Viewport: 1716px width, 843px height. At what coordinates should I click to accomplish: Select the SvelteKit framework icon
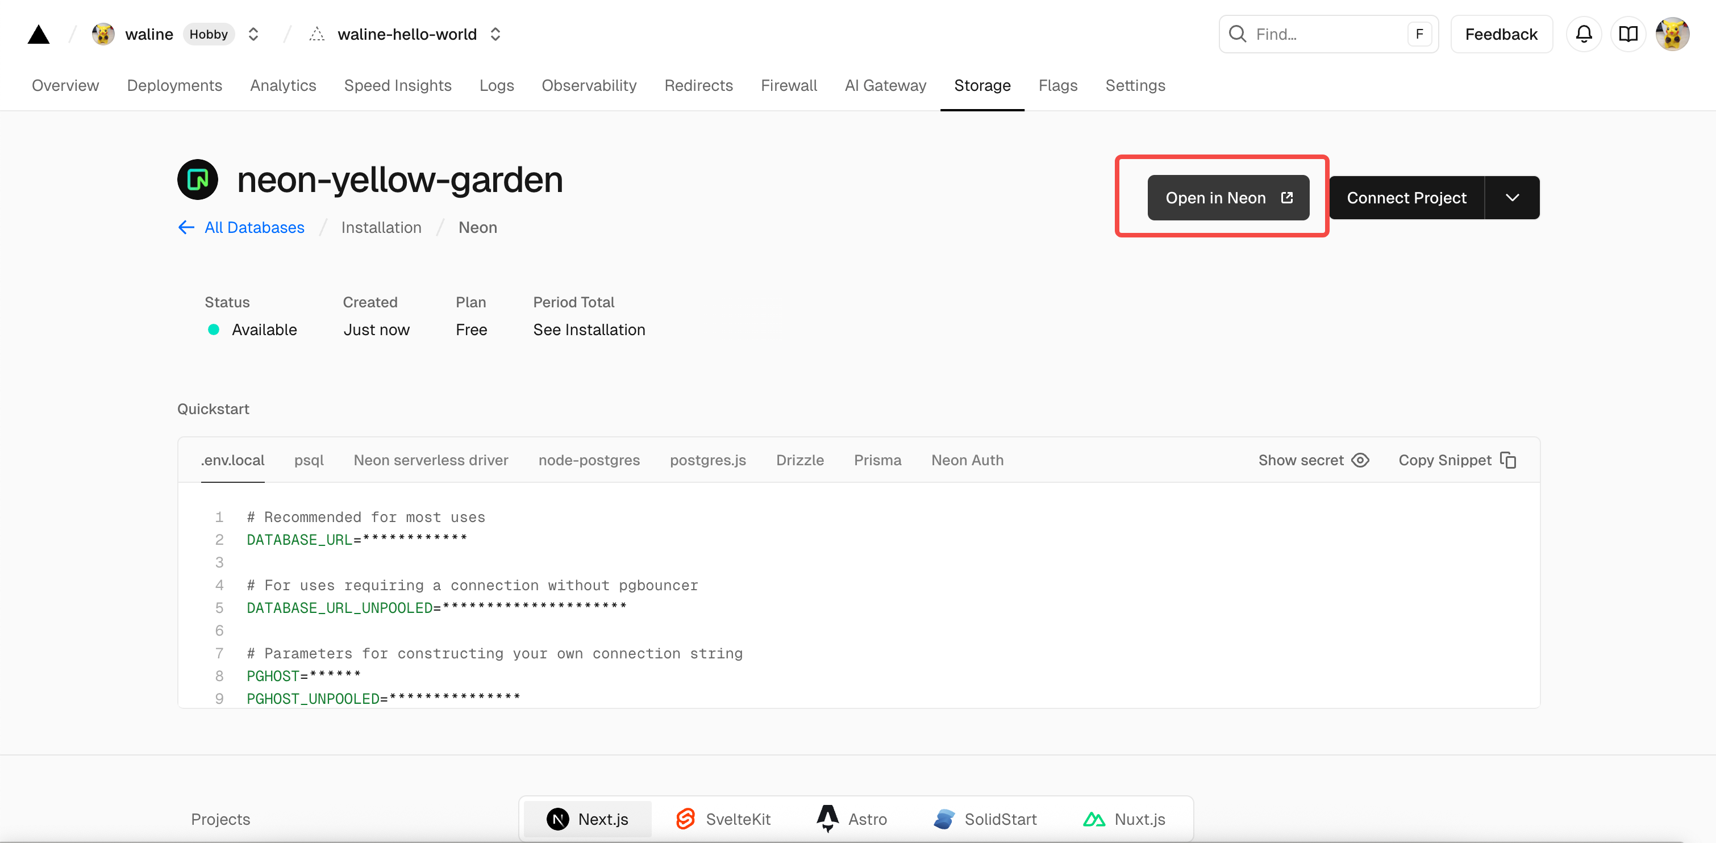click(685, 819)
